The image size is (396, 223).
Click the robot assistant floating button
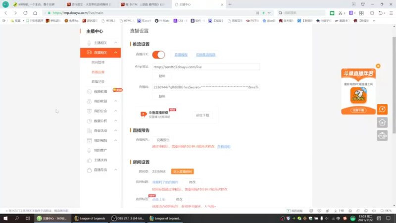[x=382, y=135]
